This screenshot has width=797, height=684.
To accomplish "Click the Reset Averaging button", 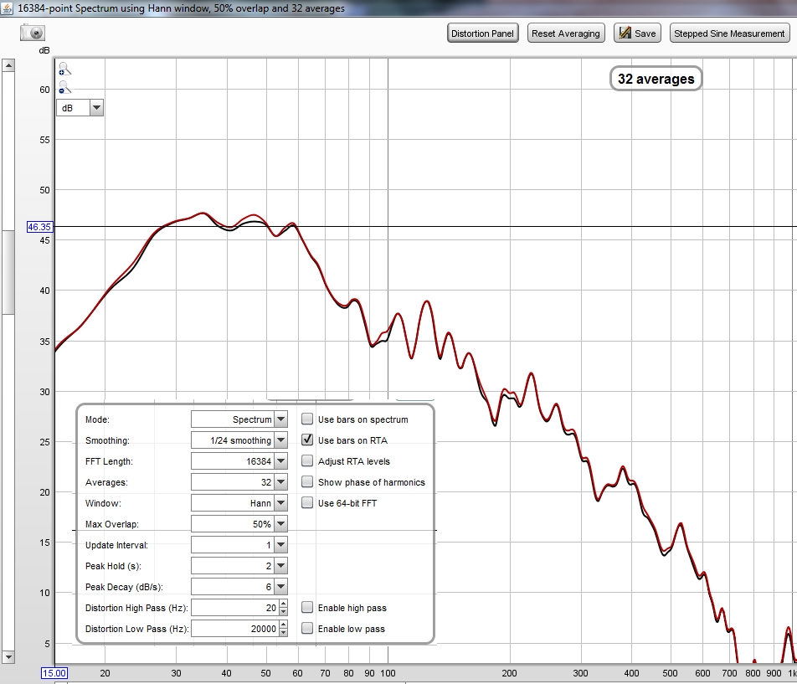I will pos(566,33).
